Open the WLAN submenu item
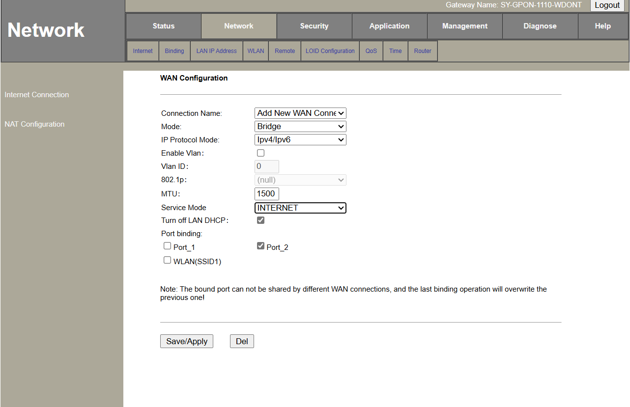630x407 pixels. (256, 51)
